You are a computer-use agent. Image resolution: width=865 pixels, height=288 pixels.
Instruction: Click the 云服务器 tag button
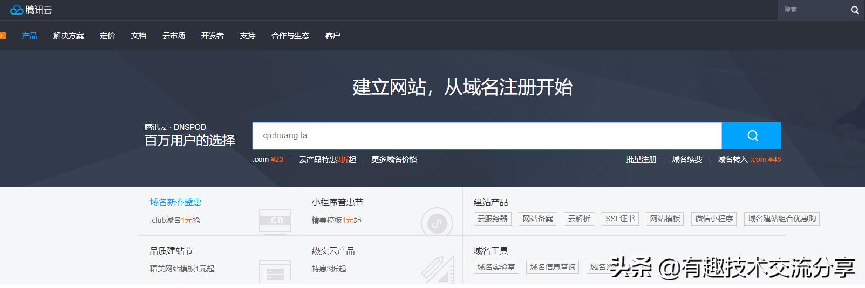click(492, 219)
